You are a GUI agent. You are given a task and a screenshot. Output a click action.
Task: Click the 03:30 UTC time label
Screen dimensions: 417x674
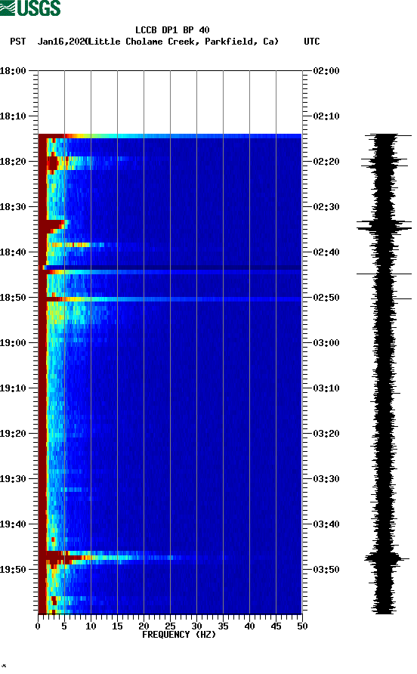pyautogui.click(x=326, y=479)
